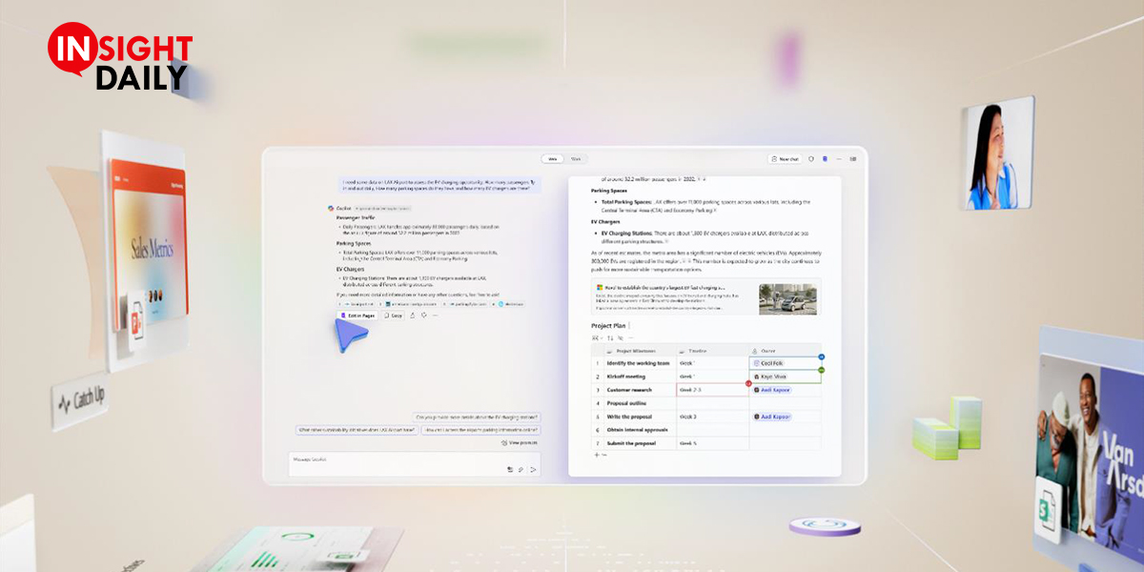The image size is (1144, 572).
Task: Expand the table view dropdown under Project Plan
Action: coord(597,337)
